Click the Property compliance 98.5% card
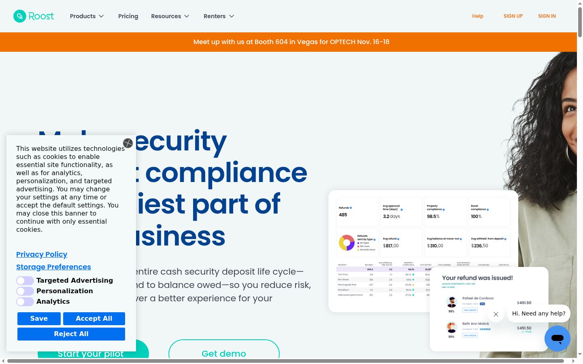 [x=445, y=212]
